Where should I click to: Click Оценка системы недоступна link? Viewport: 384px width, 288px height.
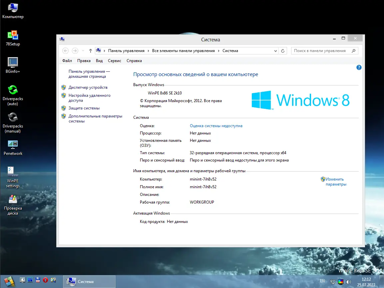[x=216, y=125]
